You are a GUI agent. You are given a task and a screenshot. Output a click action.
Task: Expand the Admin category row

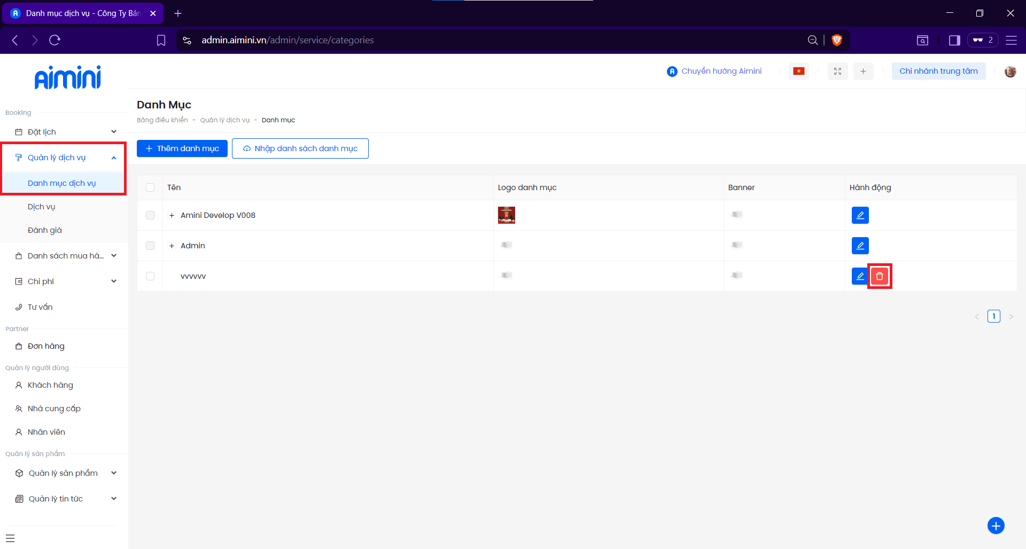point(172,246)
